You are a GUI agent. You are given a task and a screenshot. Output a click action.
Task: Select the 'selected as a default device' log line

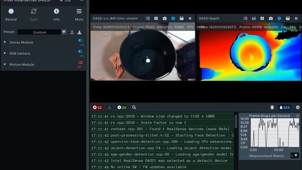(162, 161)
